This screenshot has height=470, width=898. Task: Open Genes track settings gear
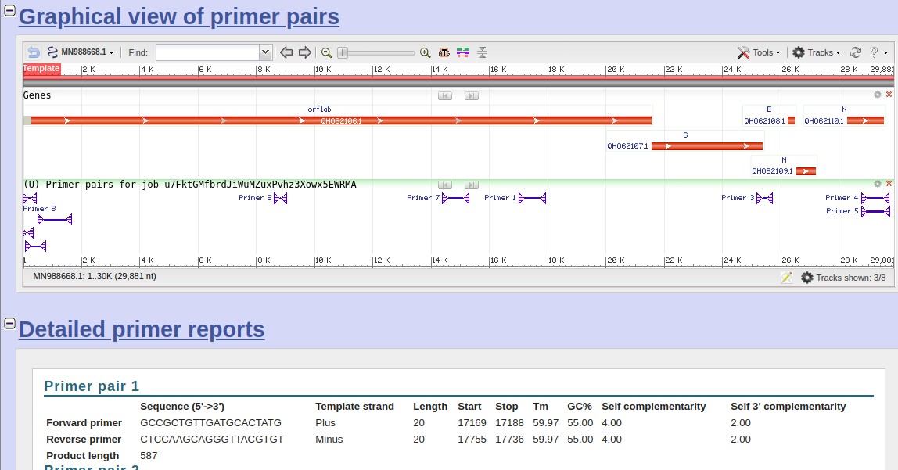(878, 95)
